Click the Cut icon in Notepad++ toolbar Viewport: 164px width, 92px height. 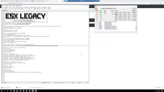[x=13, y=9]
